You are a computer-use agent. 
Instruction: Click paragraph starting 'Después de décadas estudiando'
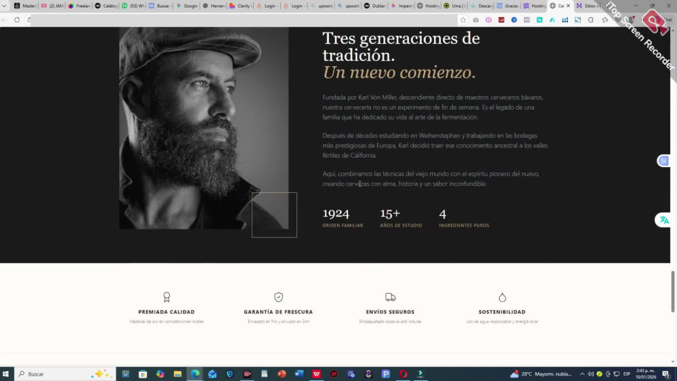[x=435, y=145]
